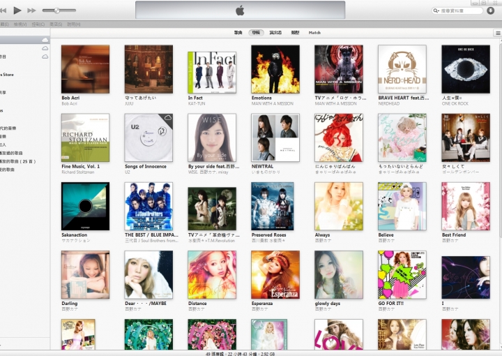The height and width of the screenshot is (356, 502).
Task: Open the NEWTRAL album cover
Action: click(275, 138)
